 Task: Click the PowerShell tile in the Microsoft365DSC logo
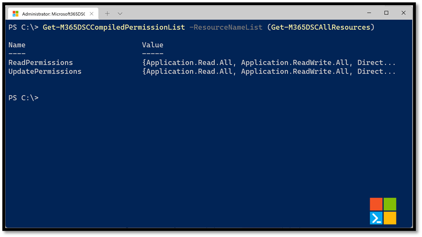click(376, 218)
